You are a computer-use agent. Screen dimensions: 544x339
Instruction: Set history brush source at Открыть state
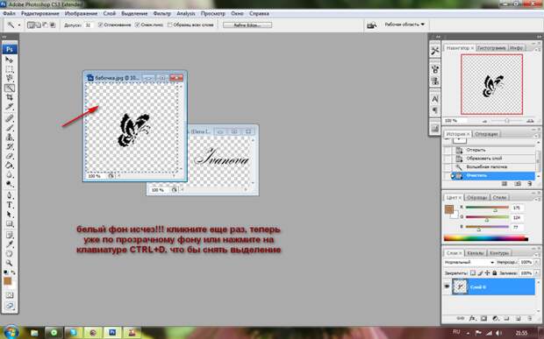tap(447, 150)
